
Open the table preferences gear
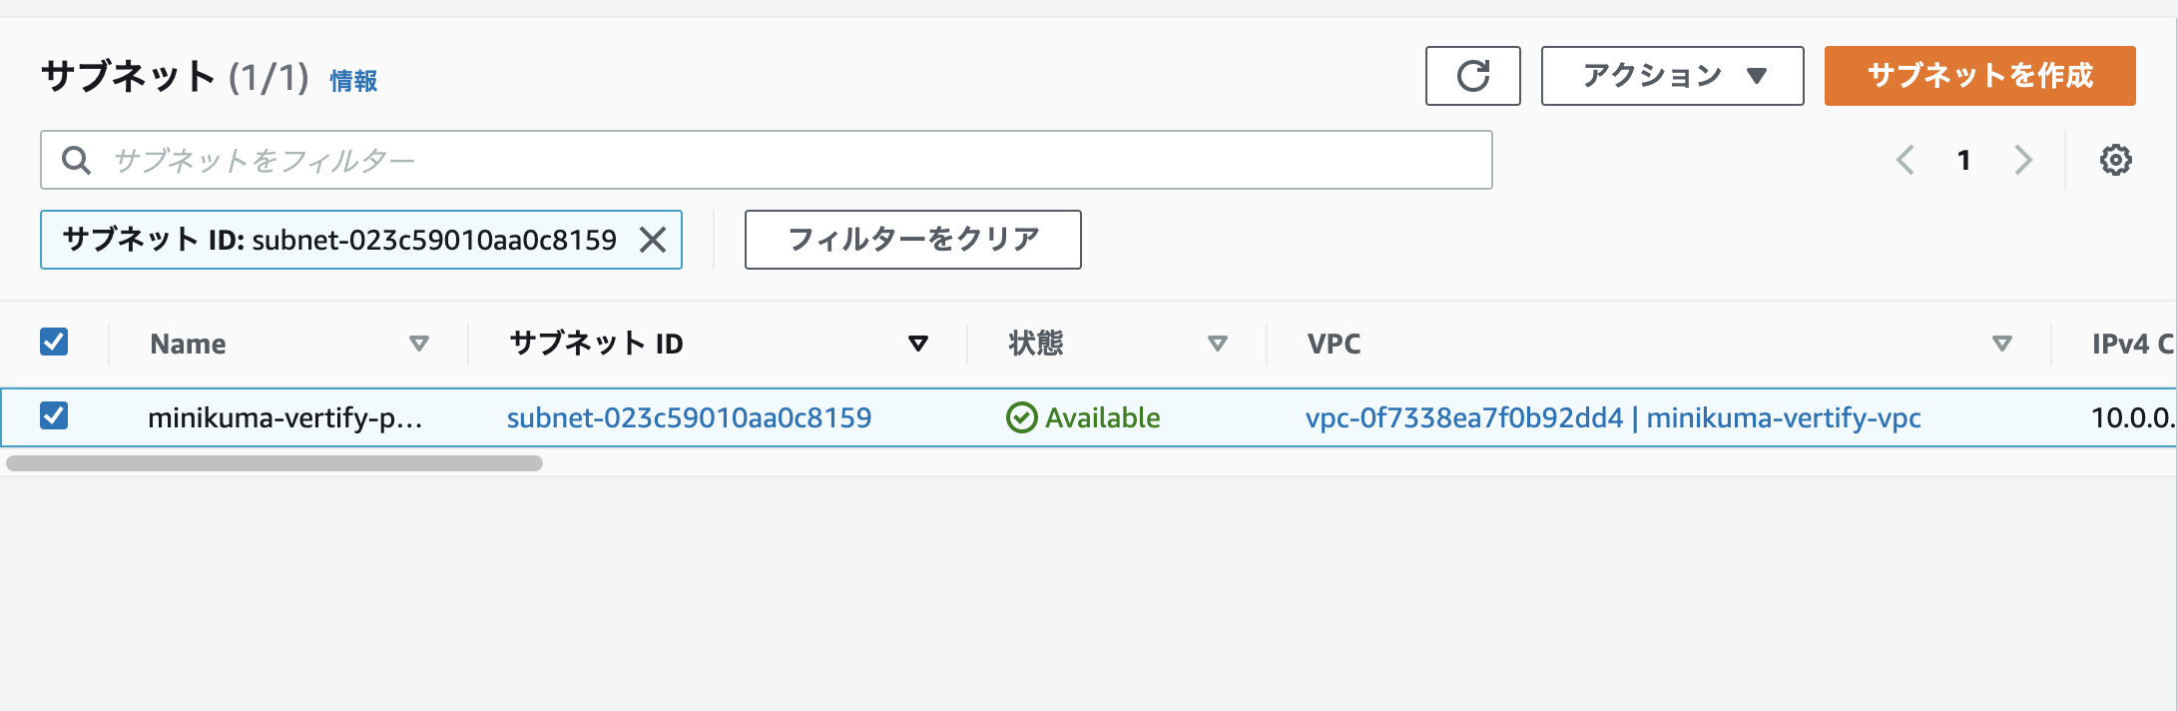pos(2118,159)
